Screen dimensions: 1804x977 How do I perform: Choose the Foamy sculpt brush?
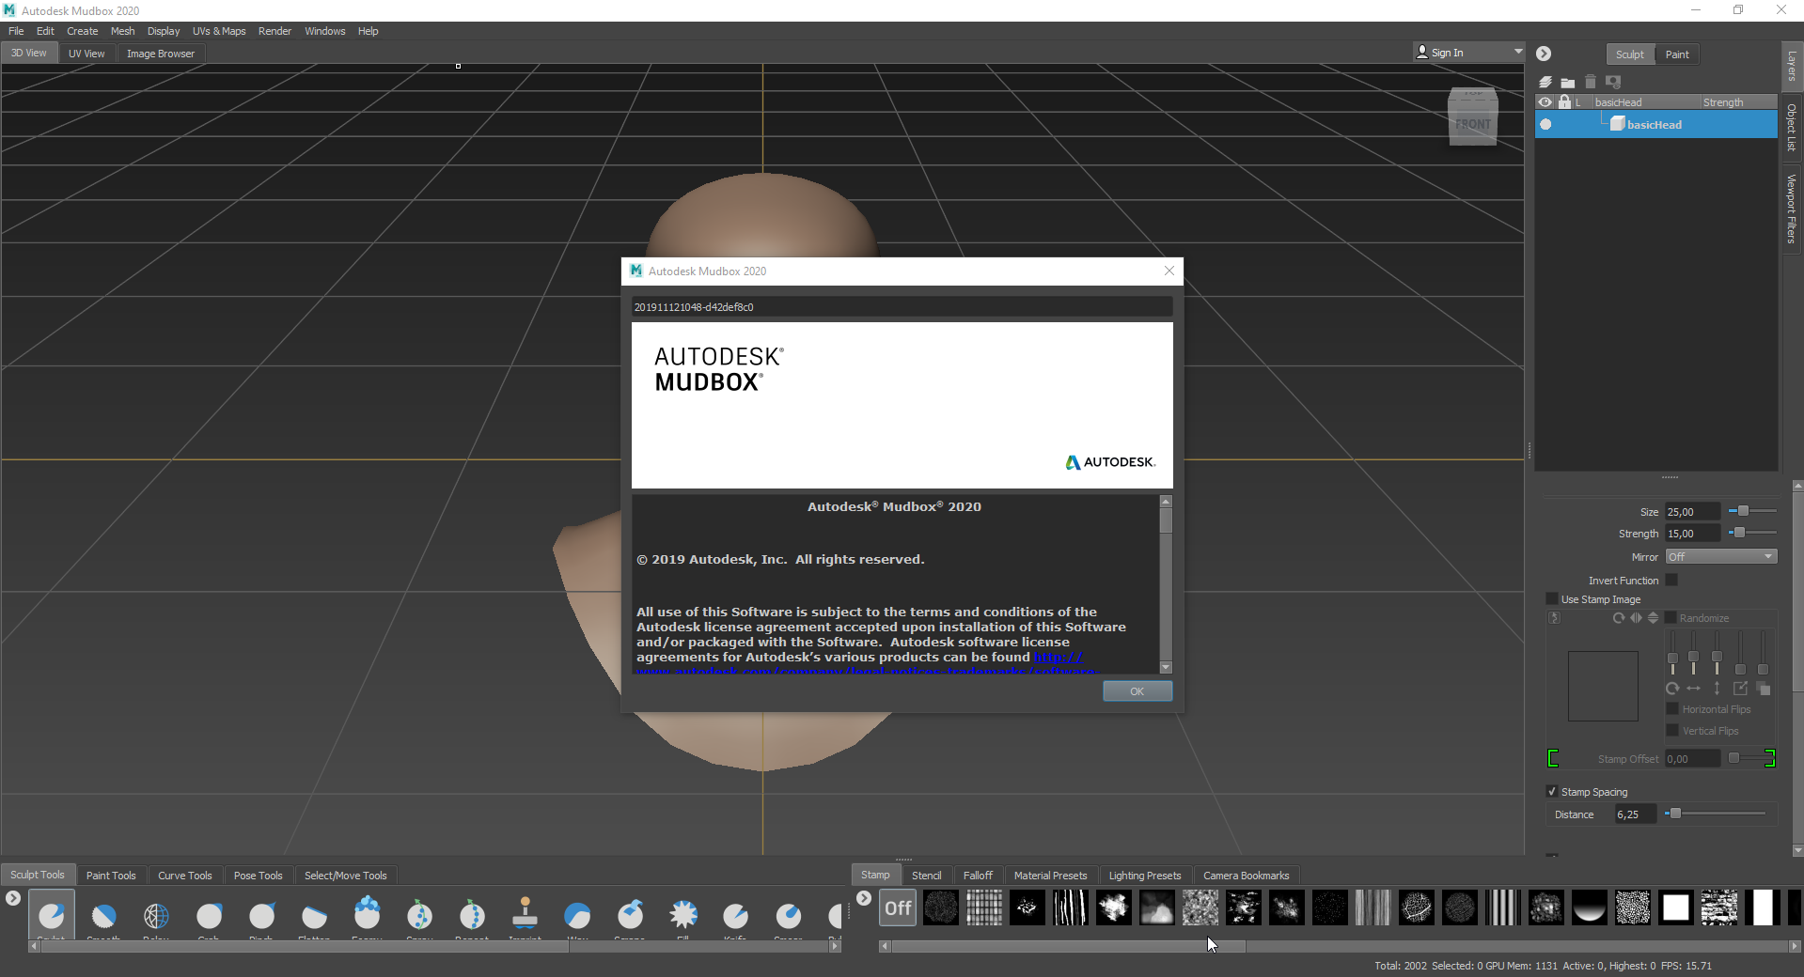click(367, 913)
